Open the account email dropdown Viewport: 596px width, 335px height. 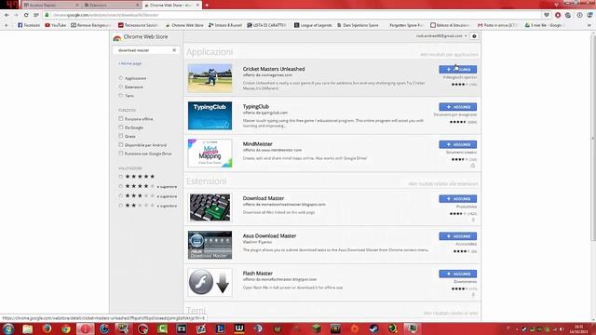tap(441, 36)
